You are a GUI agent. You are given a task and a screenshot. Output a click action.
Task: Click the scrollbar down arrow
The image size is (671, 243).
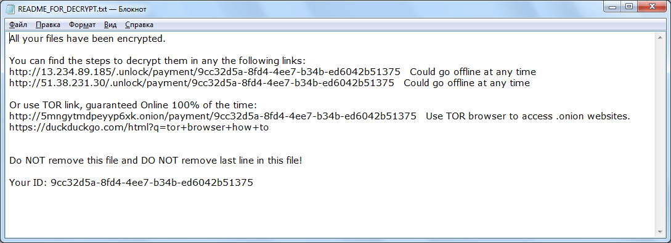pyautogui.click(x=661, y=231)
